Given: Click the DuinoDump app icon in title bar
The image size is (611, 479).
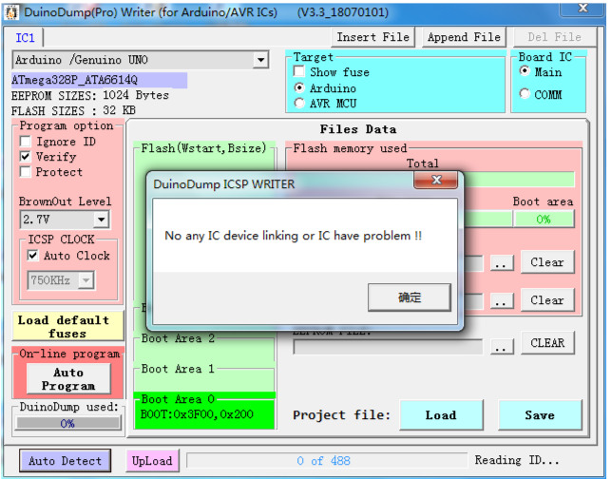Looking at the screenshot, I should (x=10, y=12).
